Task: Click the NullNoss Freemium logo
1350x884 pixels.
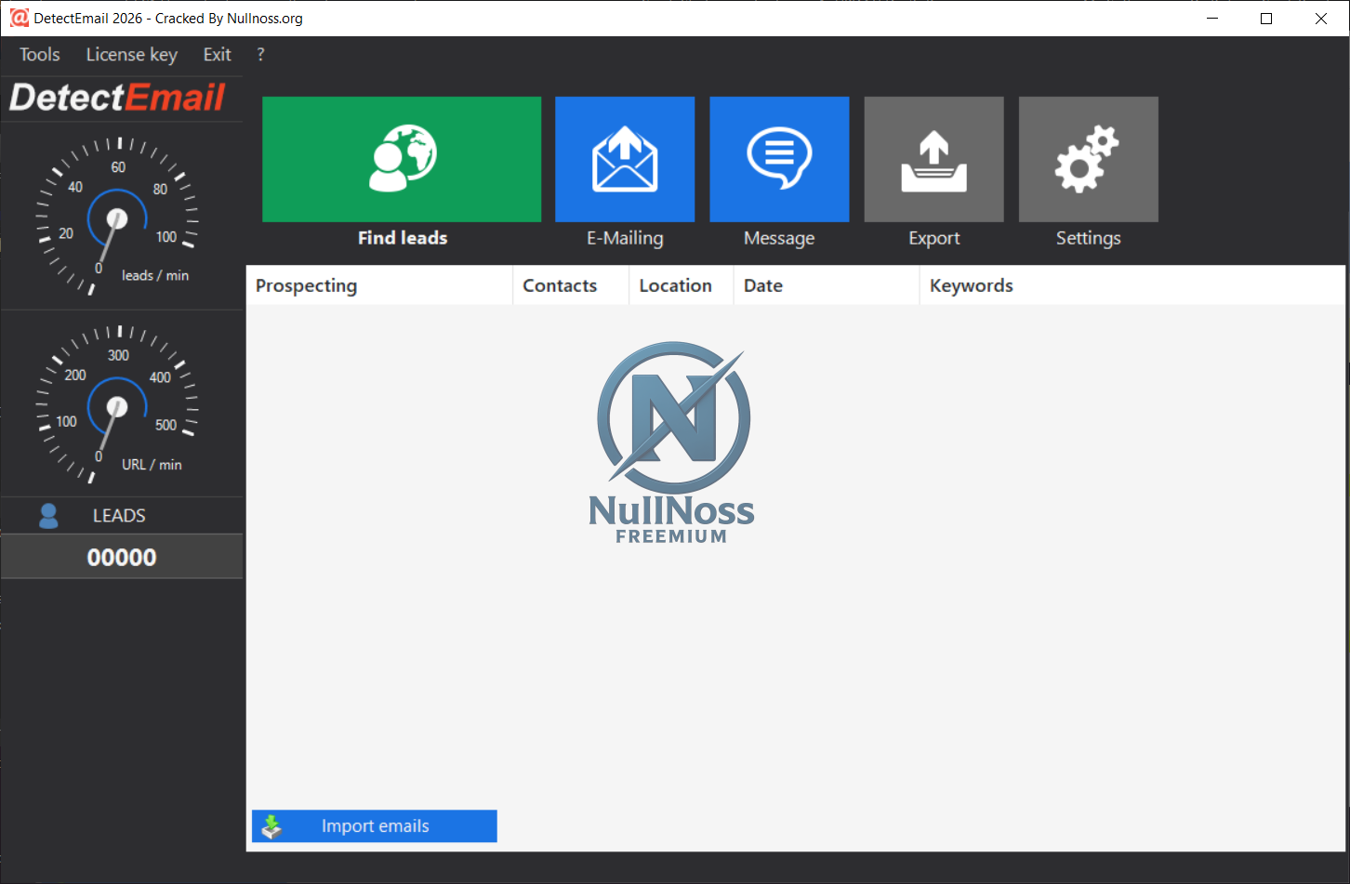Action: click(672, 442)
